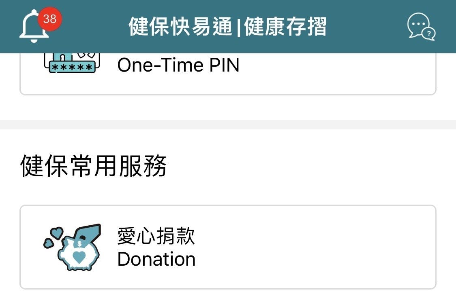Screen dimensions: 456x296
Task: Click the English Donation label
Action: click(156, 259)
